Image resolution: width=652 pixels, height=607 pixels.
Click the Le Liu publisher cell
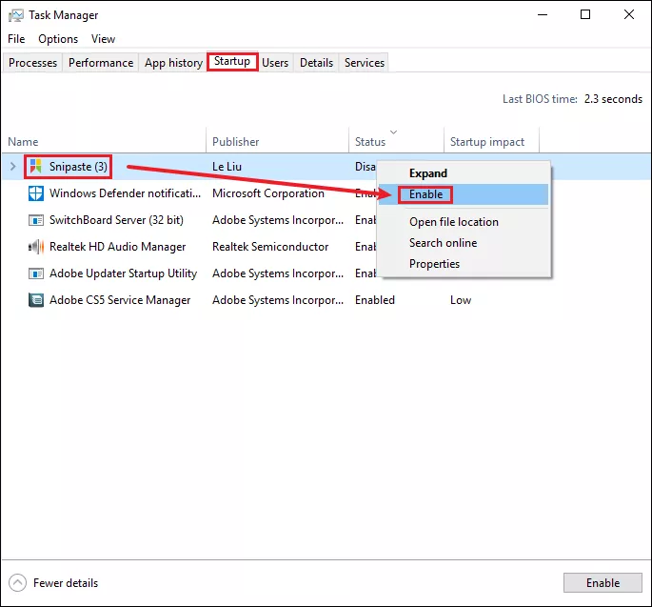(227, 167)
